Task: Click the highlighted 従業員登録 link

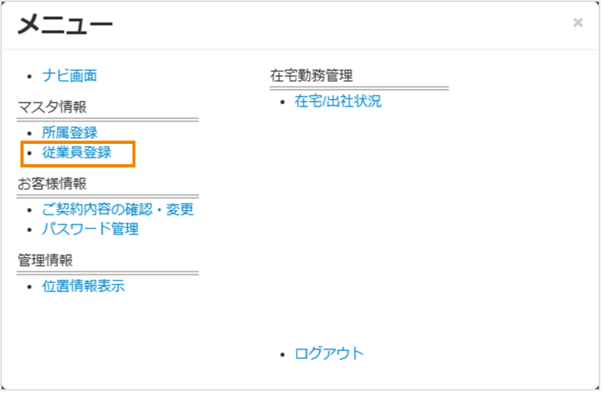Action: pos(76,154)
